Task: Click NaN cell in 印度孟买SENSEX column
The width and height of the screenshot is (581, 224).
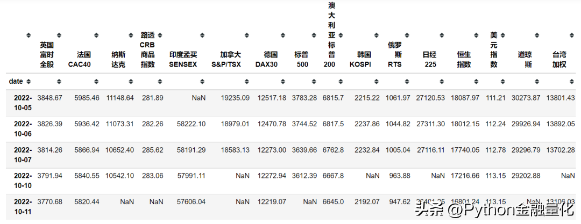Action: pyautogui.click(x=199, y=98)
